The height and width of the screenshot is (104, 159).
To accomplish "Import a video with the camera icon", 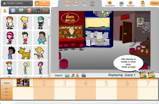I will coord(84,75).
